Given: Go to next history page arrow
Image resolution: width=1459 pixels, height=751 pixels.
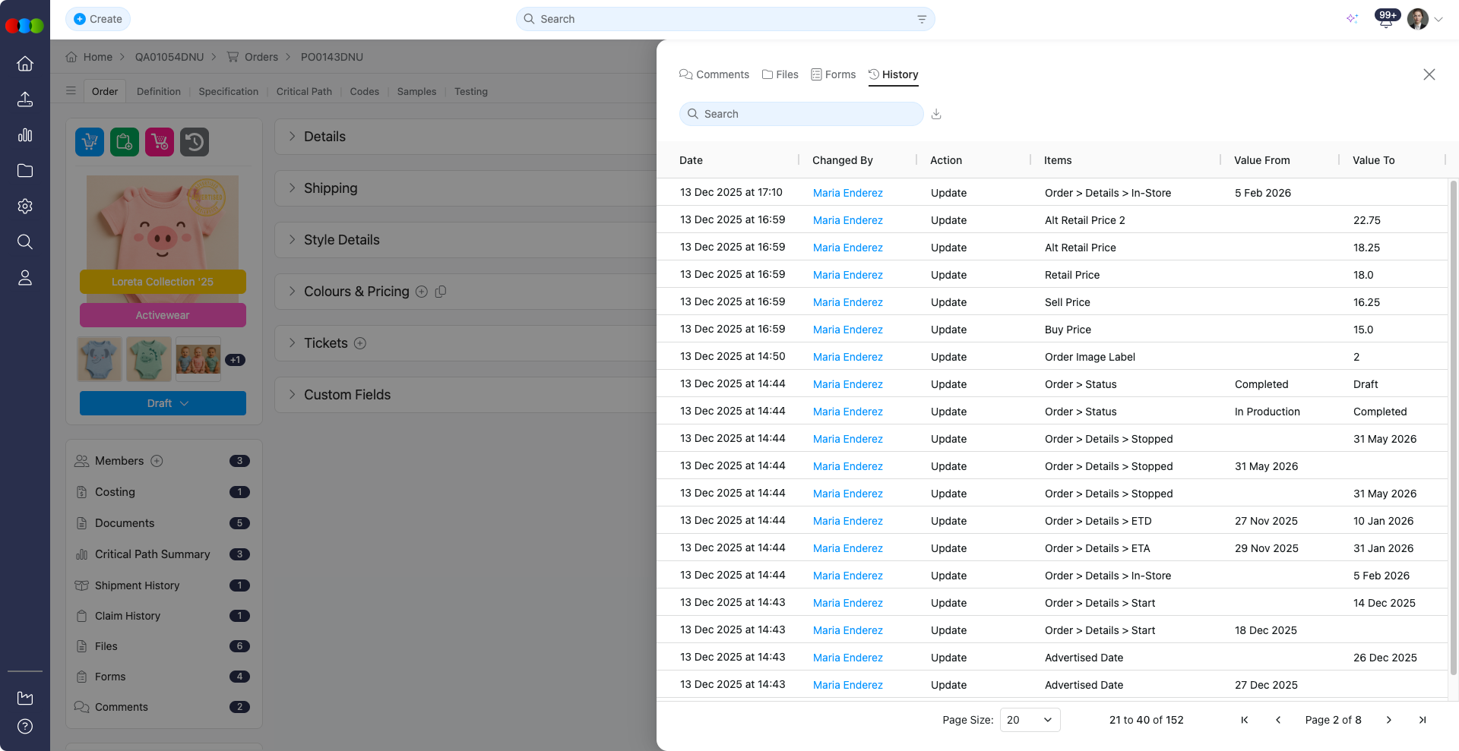Looking at the screenshot, I should pyautogui.click(x=1388, y=720).
